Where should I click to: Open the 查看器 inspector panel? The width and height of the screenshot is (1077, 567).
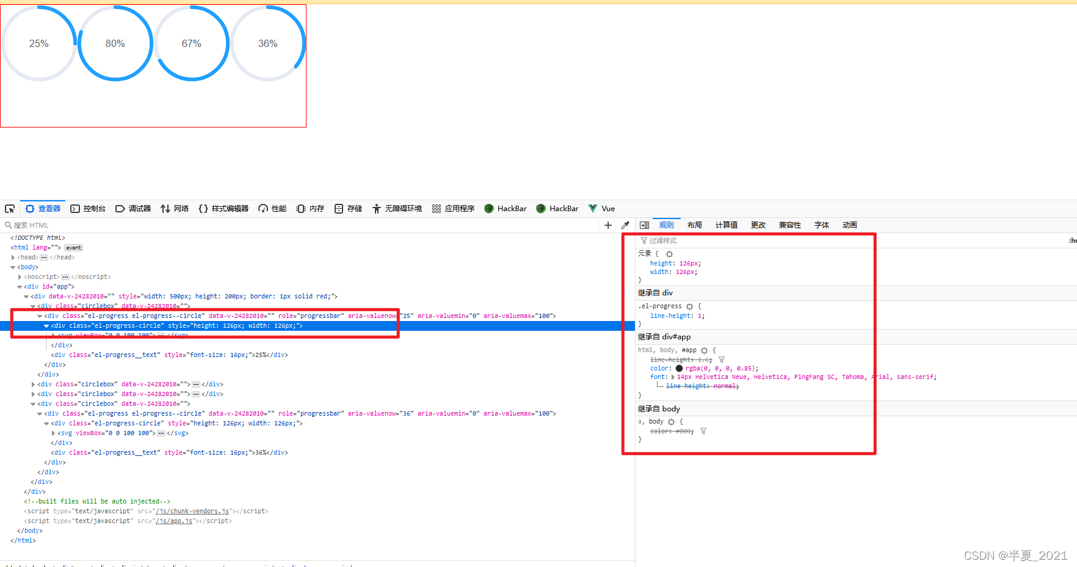(43, 209)
